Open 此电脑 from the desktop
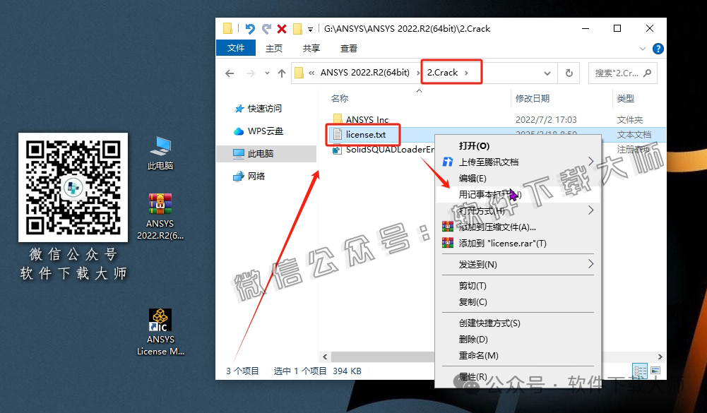This screenshot has height=413, width=707. [160, 146]
